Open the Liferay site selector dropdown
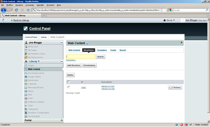Viewport: 210px width, 127px height. coord(39,62)
